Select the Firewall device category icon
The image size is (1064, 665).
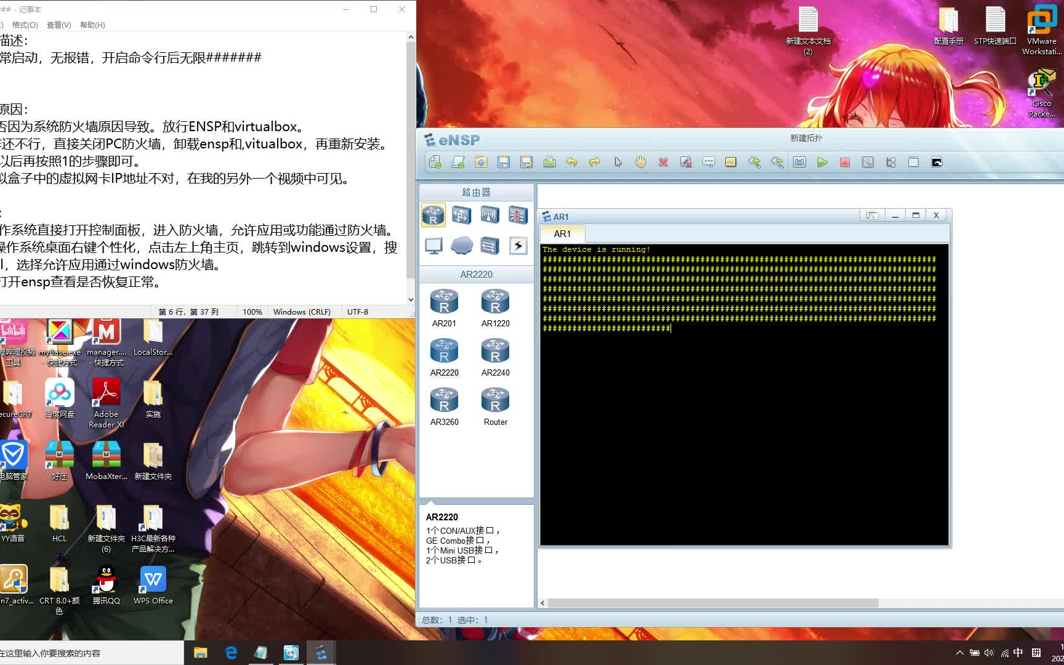click(518, 215)
